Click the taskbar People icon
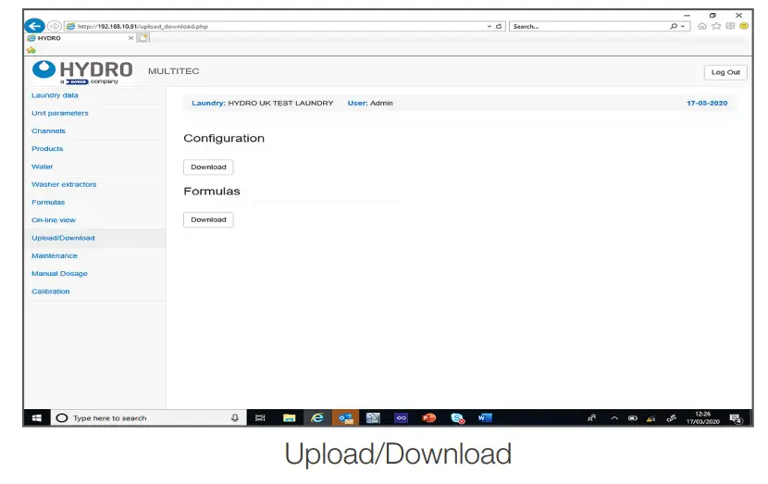 tap(591, 418)
